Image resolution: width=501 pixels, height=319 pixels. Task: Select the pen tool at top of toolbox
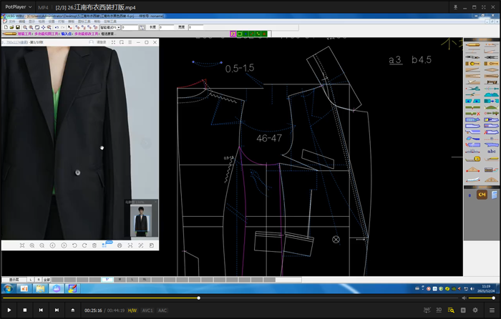(x=472, y=45)
